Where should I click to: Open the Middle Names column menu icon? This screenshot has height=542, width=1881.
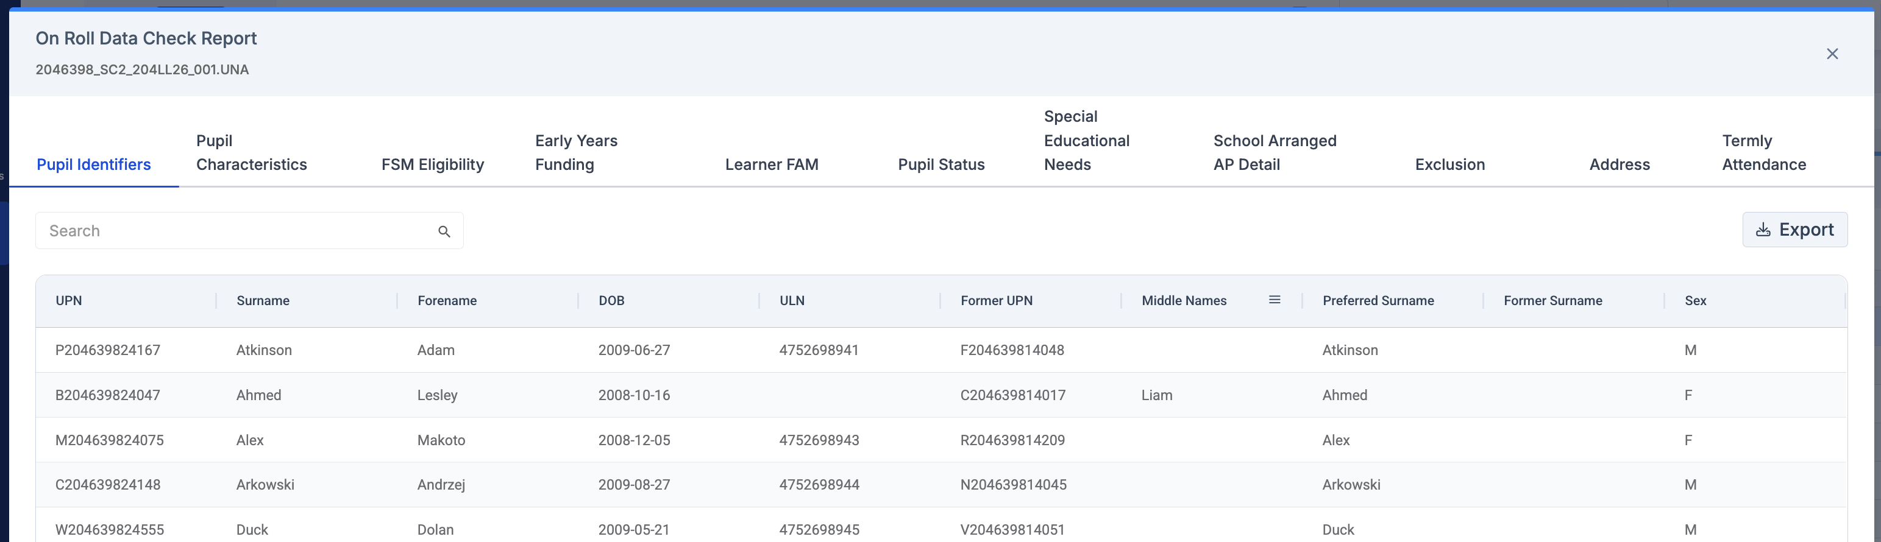[x=1274, y=300]
